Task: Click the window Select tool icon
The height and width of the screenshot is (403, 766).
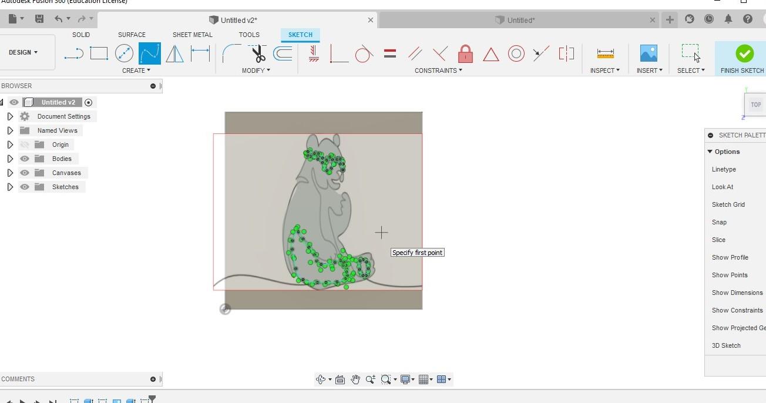Action: click(691, 53)
